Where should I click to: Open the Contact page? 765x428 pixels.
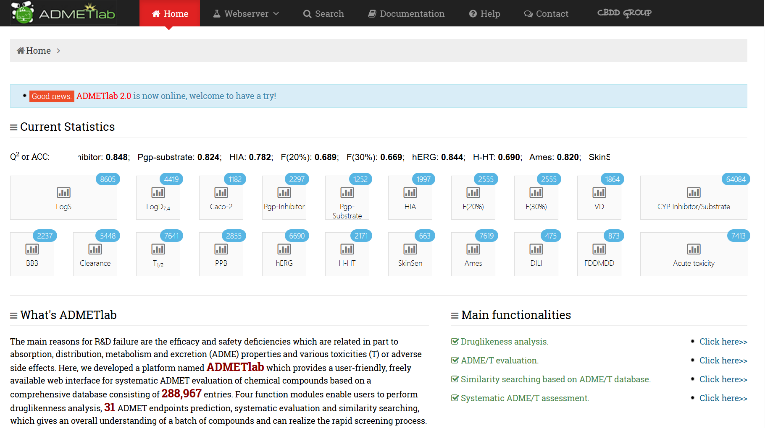[546, 14]
